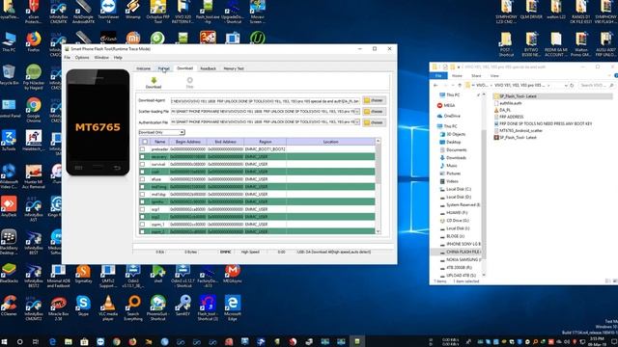Open Microsoft Edge from the taskbar
The image size is (618, 347).
click(x=52, y=342)
